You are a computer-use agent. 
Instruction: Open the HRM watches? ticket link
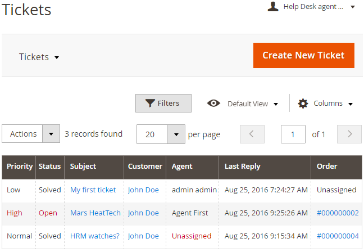tap(95, 236)
